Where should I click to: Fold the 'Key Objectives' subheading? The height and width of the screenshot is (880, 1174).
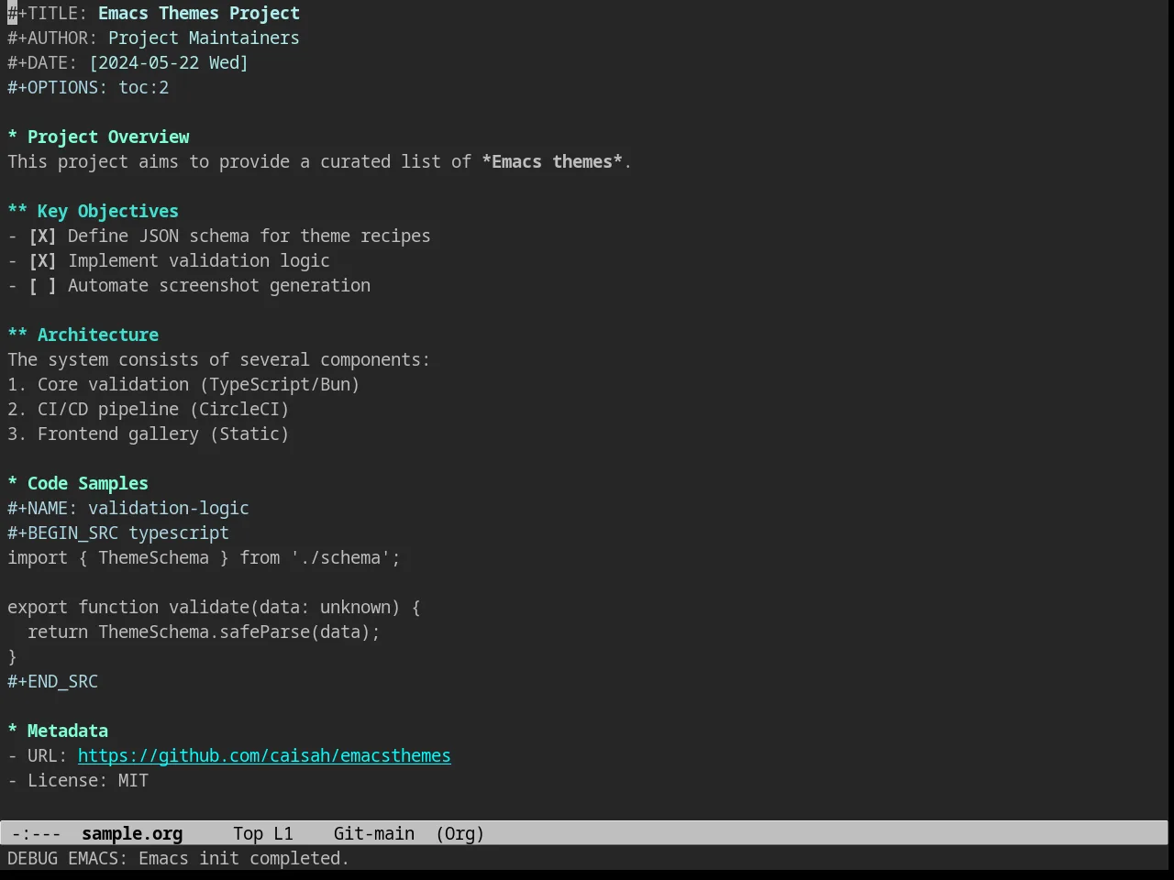93,212
